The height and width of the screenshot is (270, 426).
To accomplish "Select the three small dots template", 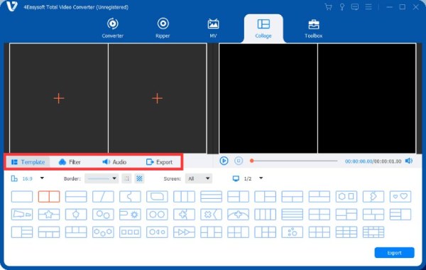I will click(x=293, y=232).
